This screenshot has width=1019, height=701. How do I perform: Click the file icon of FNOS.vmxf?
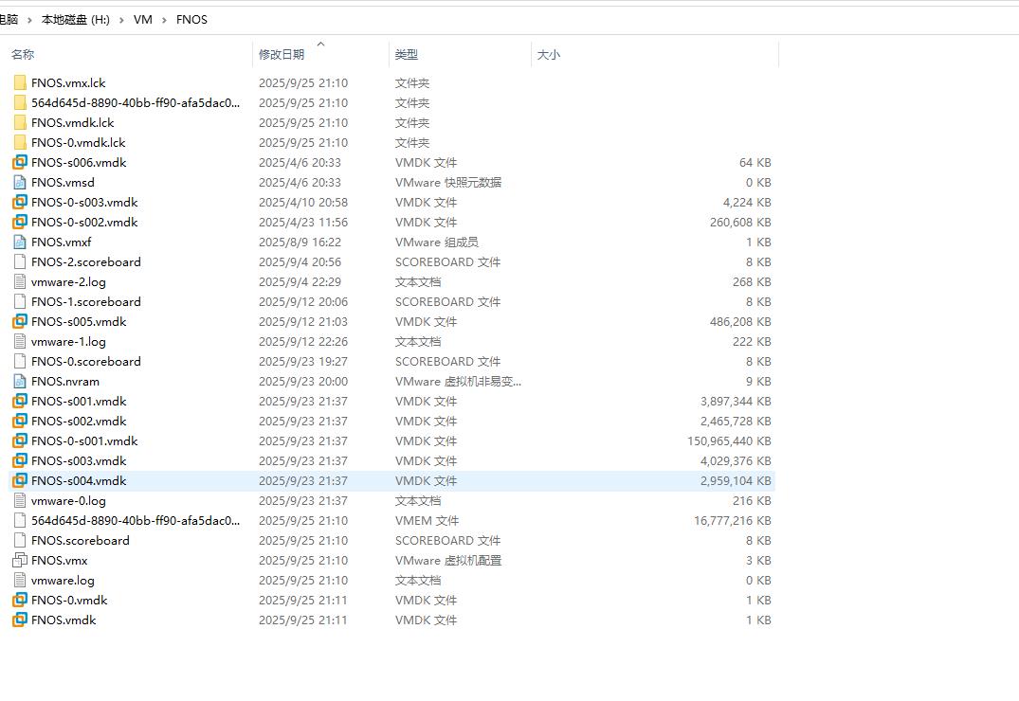pos(20,242)
